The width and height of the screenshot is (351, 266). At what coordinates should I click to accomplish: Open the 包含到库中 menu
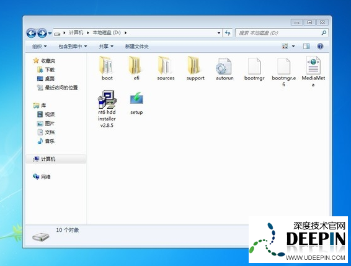[x=73, y=47]
